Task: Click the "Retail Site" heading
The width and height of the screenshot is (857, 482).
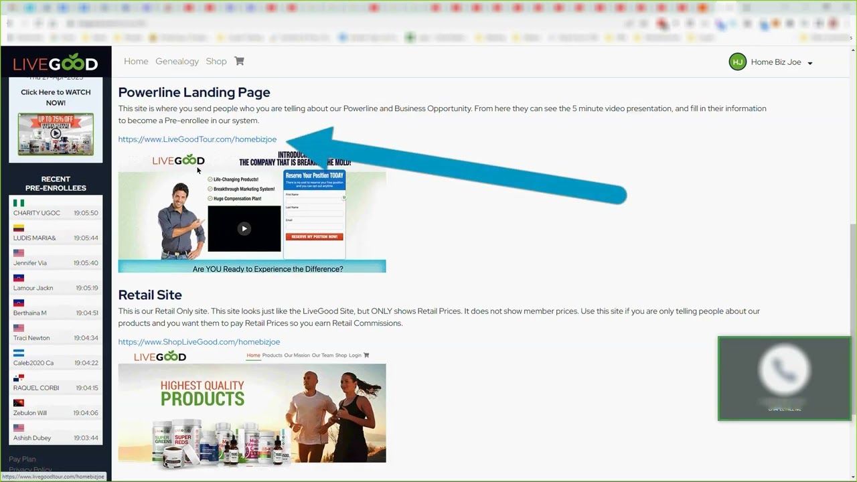Action: pos(150,295)
